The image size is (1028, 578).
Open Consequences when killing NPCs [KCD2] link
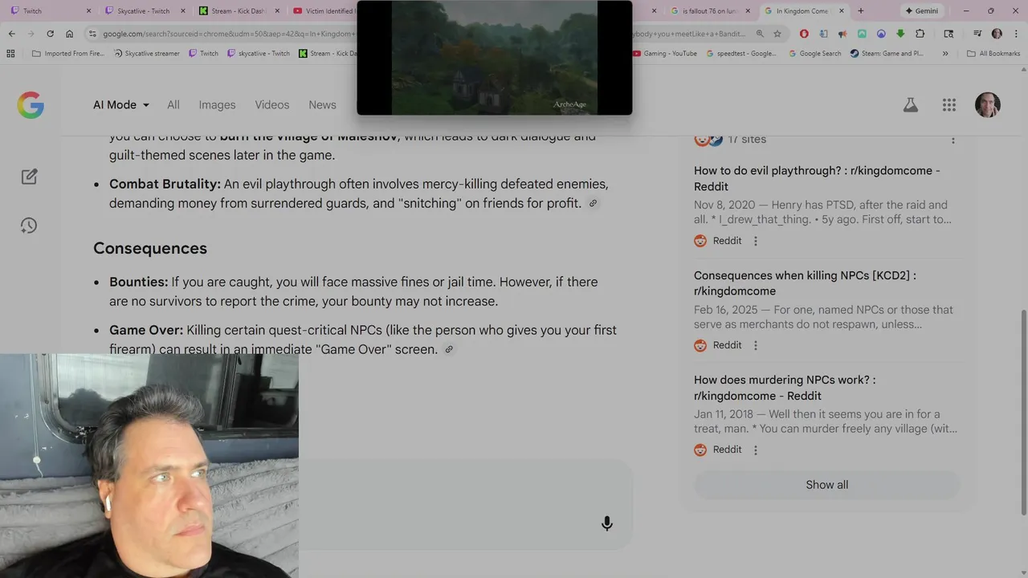[805, 283]
